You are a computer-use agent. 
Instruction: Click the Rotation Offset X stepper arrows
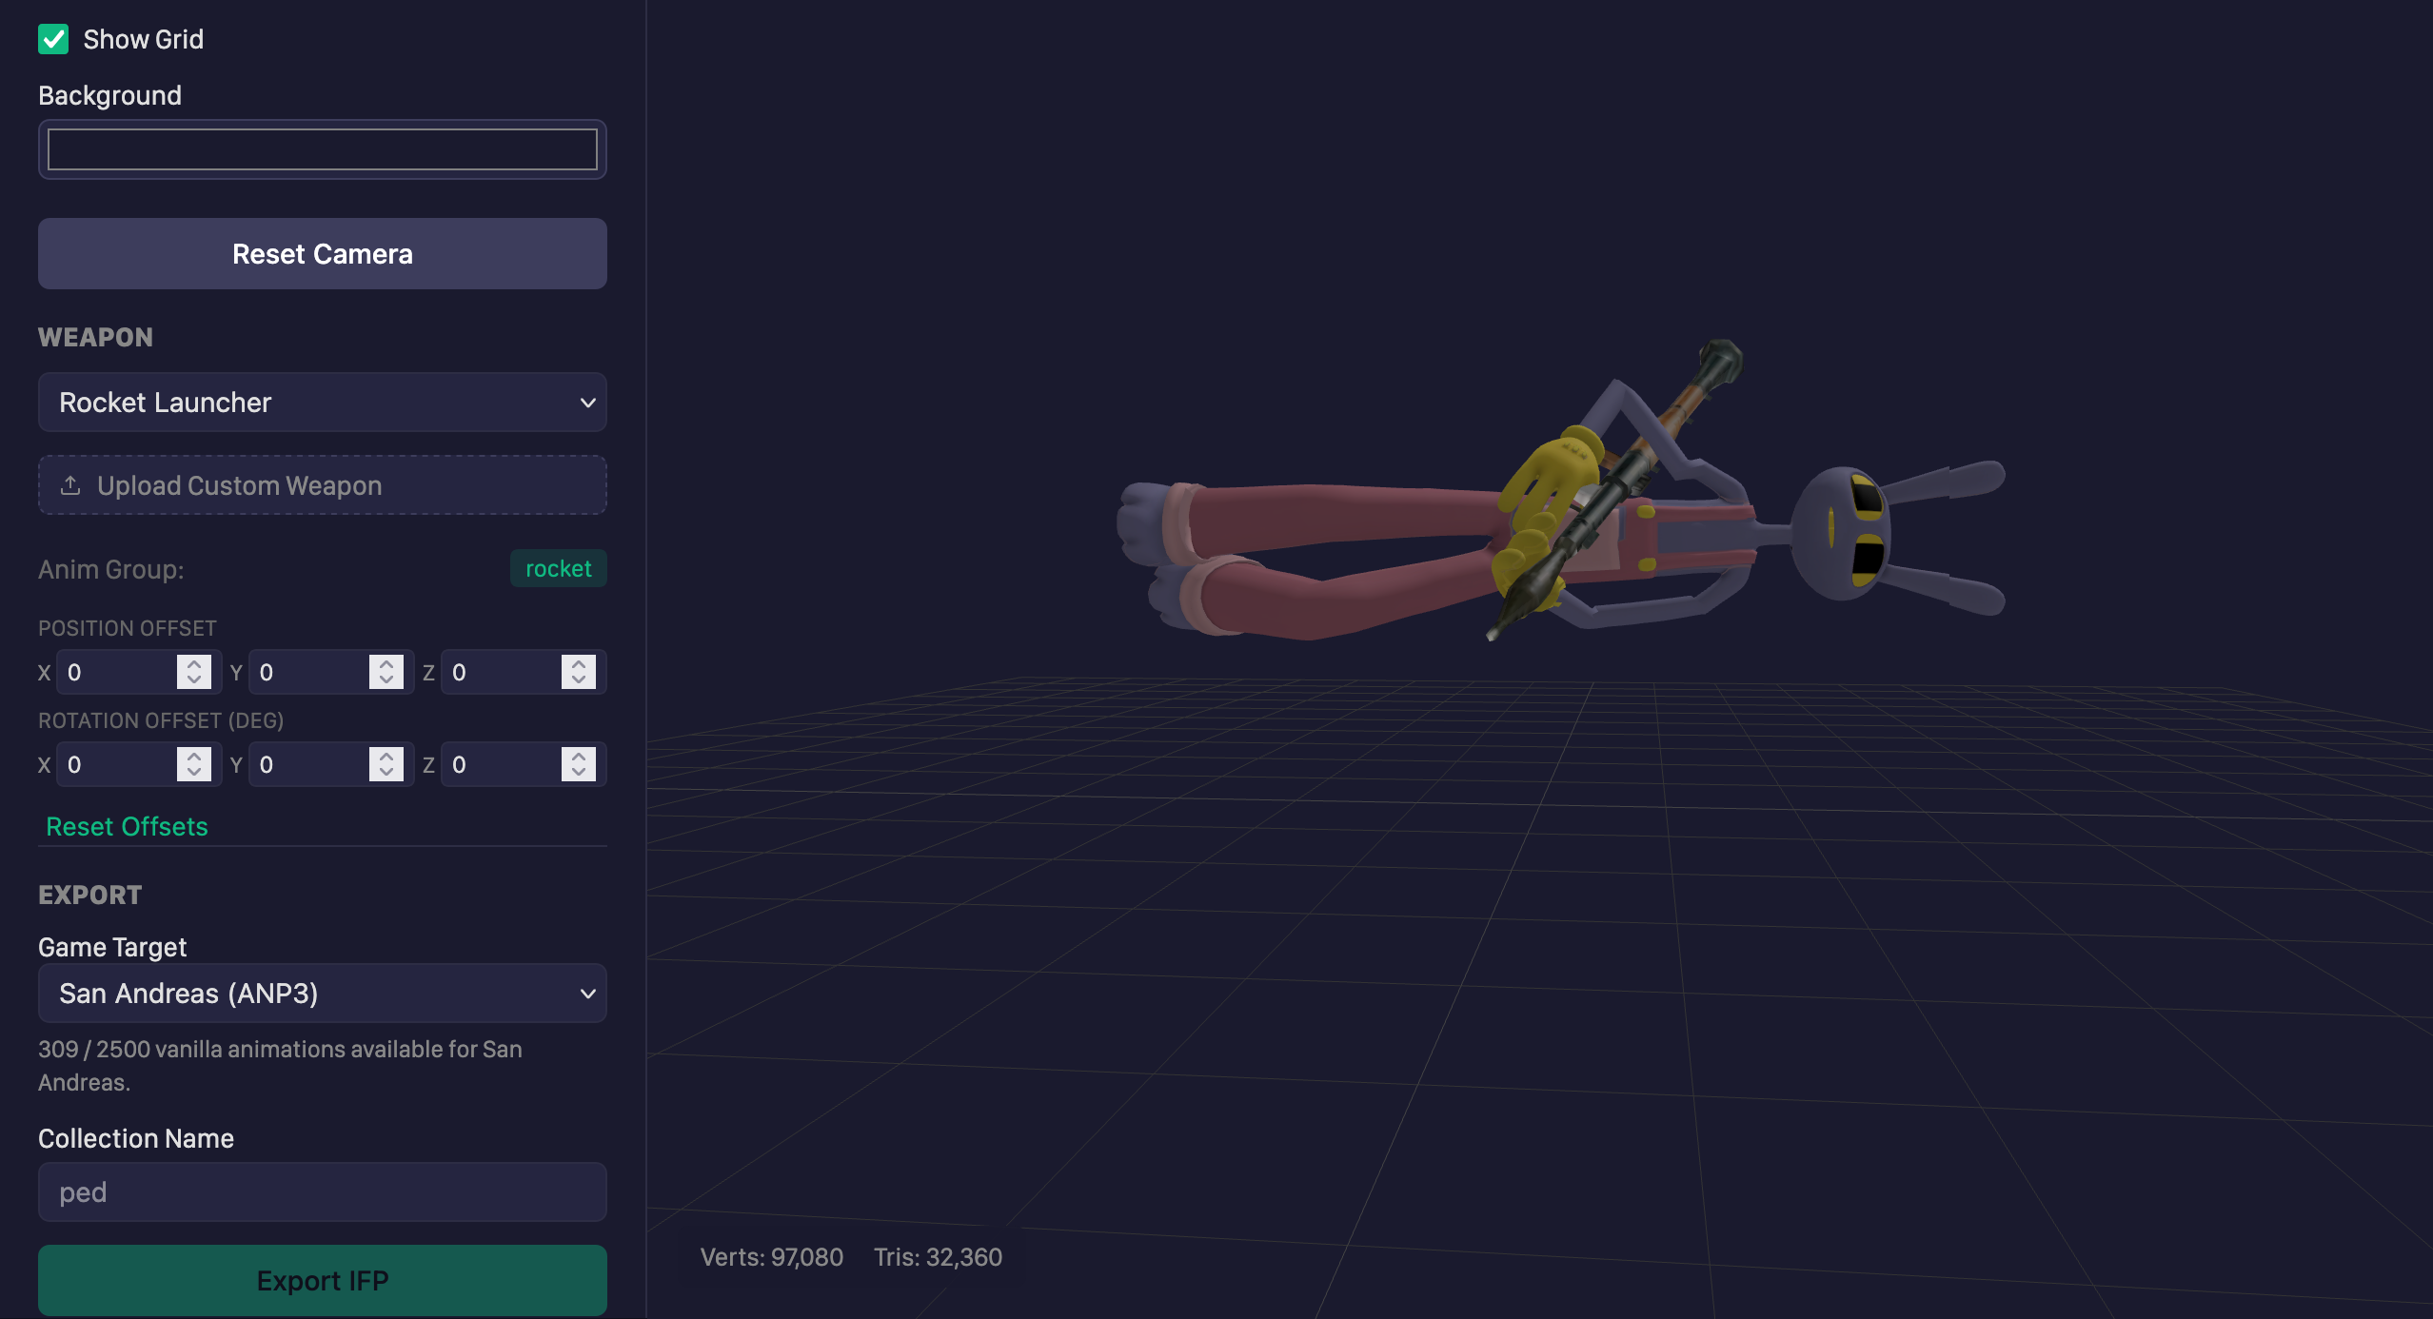pos(194,764)
